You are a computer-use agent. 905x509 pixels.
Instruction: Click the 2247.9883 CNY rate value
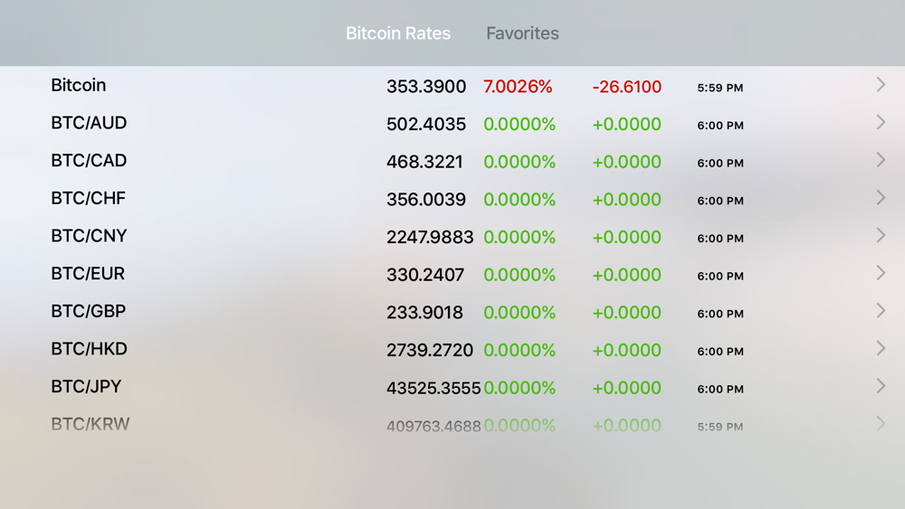click(430, 237)
